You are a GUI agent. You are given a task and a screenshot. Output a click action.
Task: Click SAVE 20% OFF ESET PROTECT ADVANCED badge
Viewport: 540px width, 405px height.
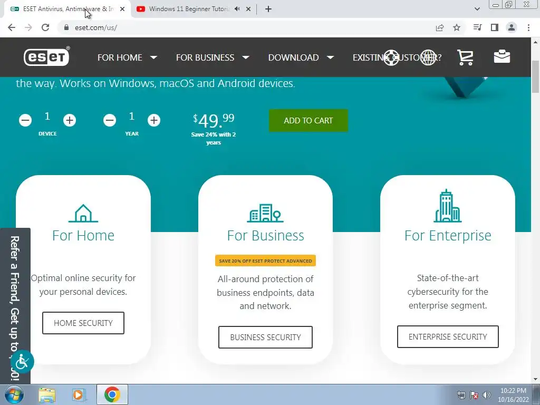point(266,261)
